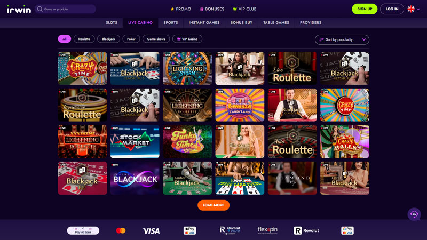Viewport: 427px width, 240px height.
Task: Click the Google Pay payment icon
Action: coord(347,230)
